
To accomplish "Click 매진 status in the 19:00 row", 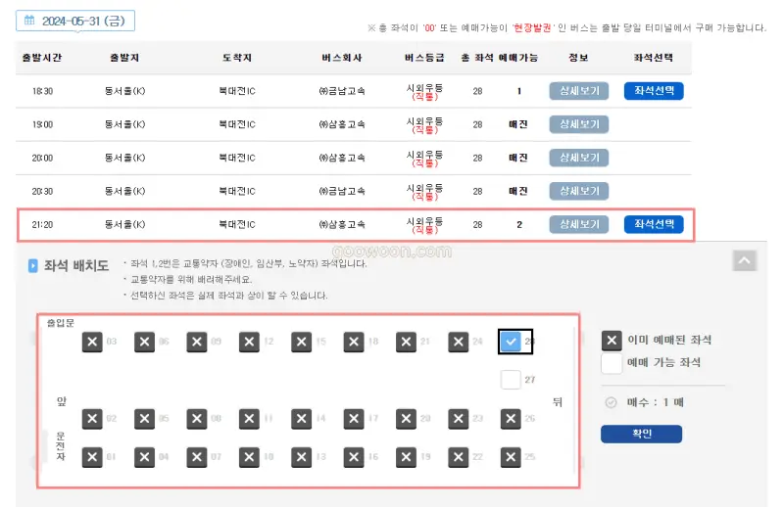I will 518,124.
